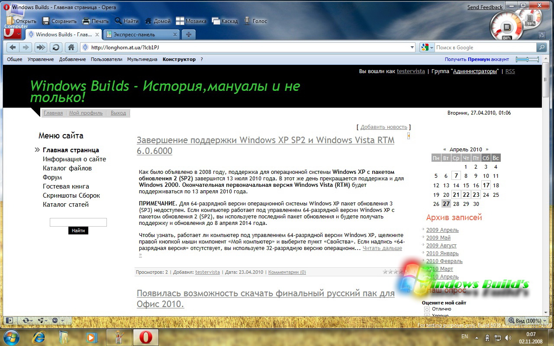Click the Найти (Find) magnifier icon
This screenshot has width=554, height=346.
118,21
